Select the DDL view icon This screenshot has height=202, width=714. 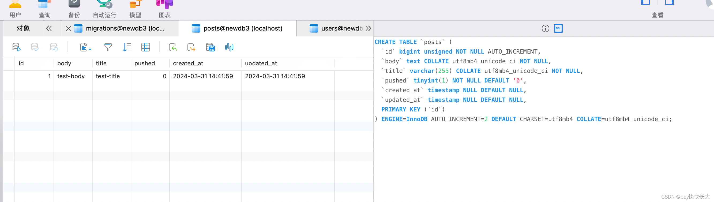(558, 28)
